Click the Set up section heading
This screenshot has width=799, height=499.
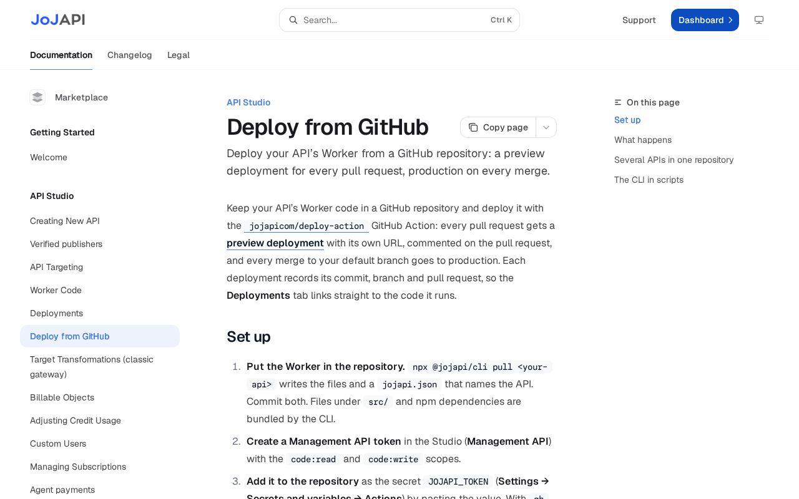248,337
